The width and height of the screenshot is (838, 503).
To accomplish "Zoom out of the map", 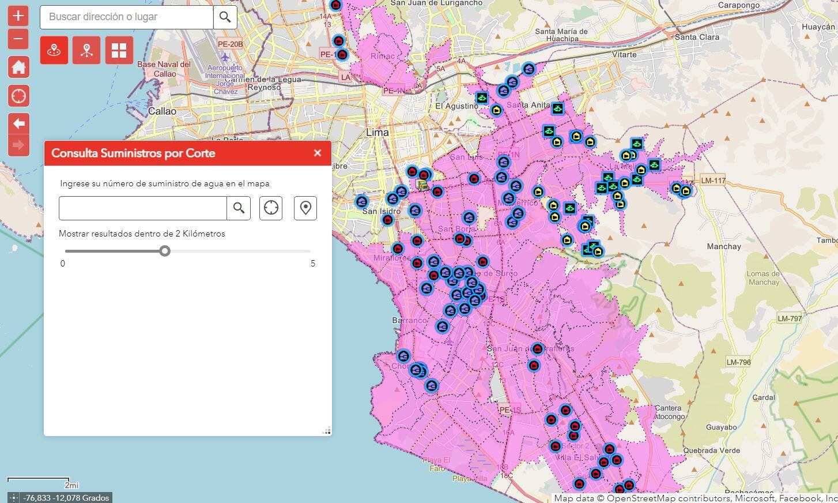I will 18,39.
